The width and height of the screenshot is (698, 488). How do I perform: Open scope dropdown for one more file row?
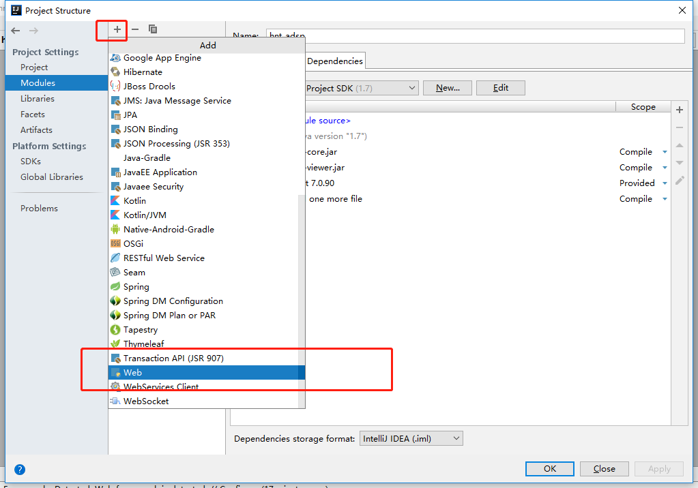(665, 199)
